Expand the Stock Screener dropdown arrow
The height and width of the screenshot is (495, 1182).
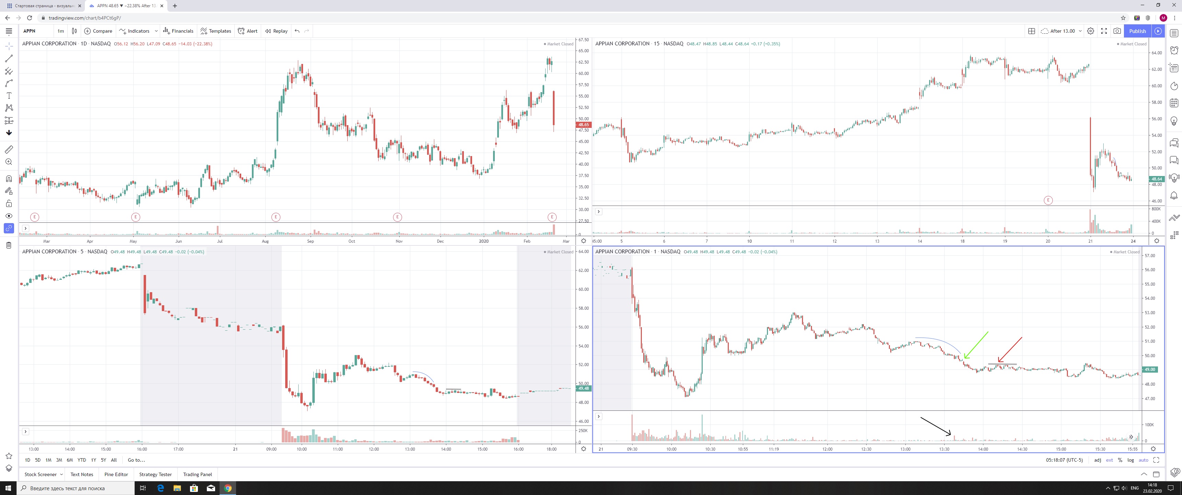tap(62, 474)
